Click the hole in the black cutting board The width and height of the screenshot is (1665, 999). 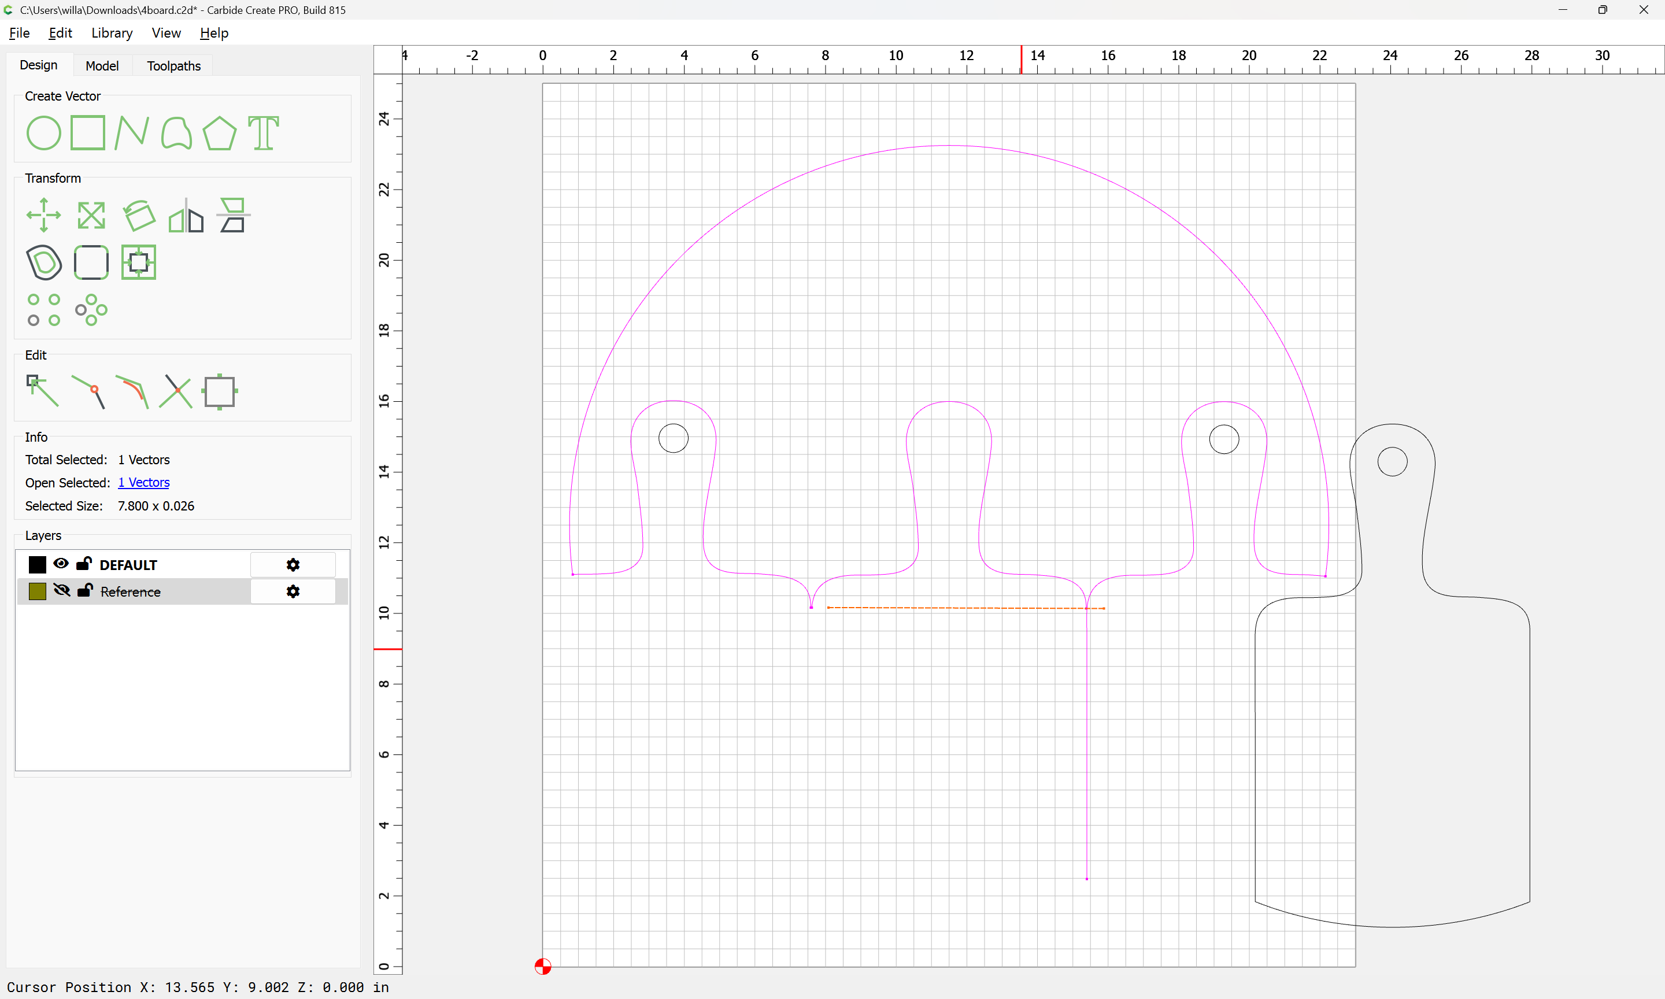click(1393, 462)
